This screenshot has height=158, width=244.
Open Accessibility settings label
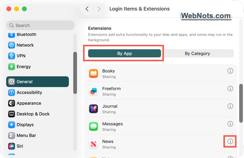29,92
